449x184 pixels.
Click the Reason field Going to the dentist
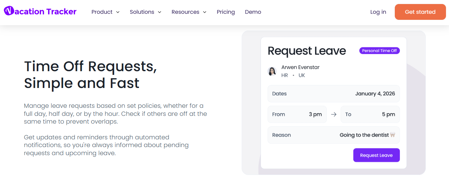pos(334,135)
